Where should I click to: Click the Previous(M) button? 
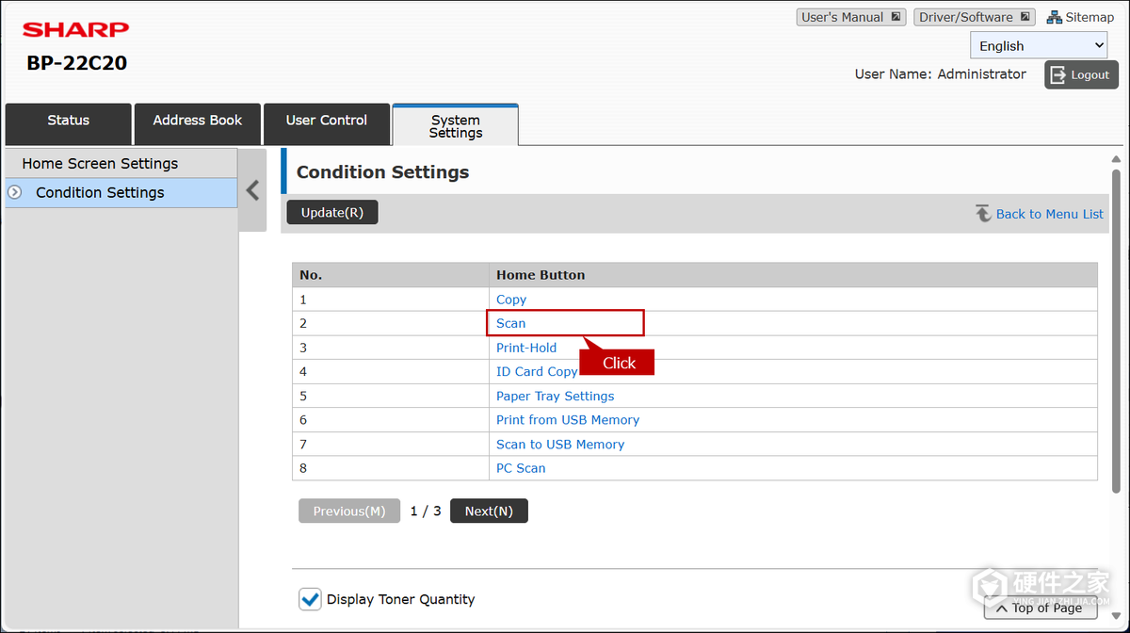pyautogui.click(x=349, y=511)
